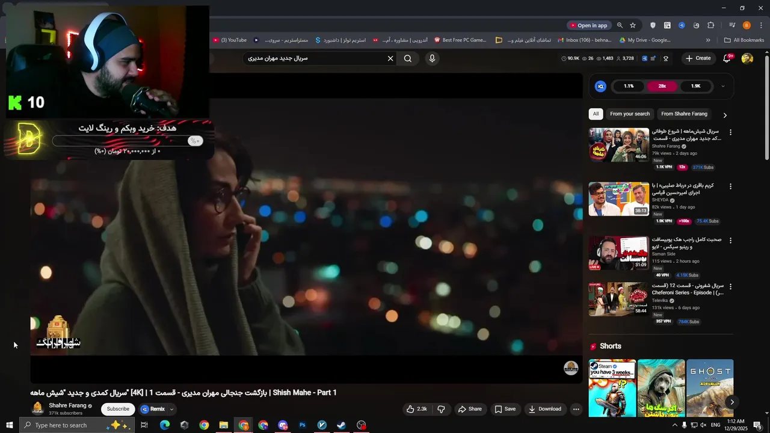Screen dimensions: 770x433
Task: Launch Photoshop from the taskbar
Action: pyautogui.click(x=303, y=425)
